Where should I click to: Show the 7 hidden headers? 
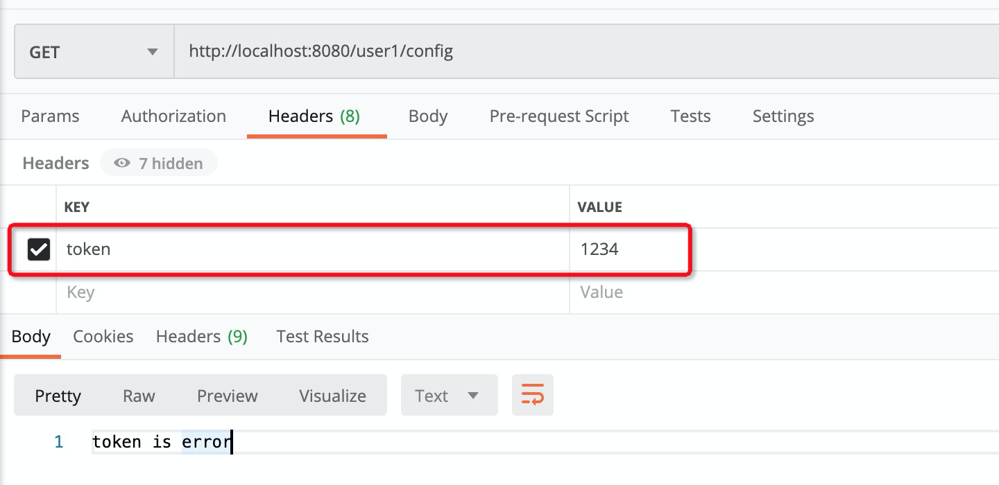click(159, 164)
